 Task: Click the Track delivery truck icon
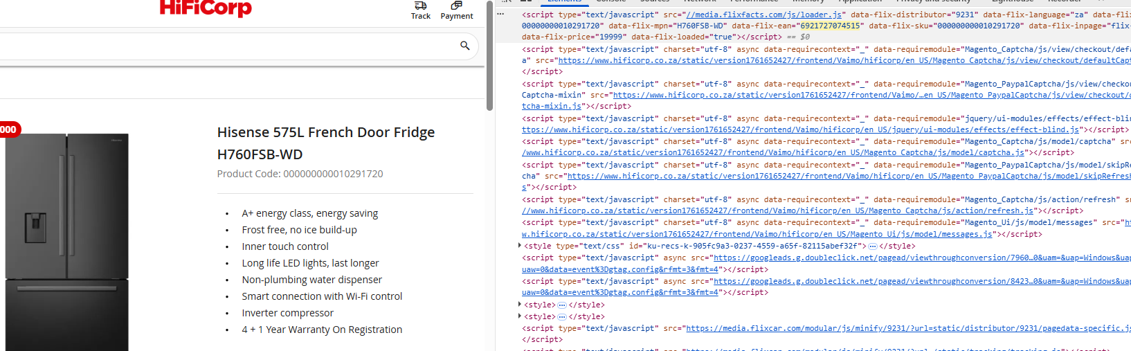pyautogui.click(x=420, y=6)
